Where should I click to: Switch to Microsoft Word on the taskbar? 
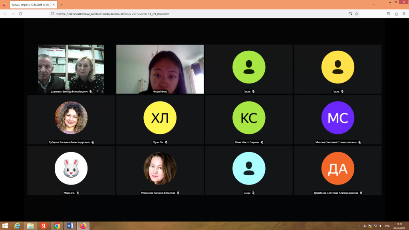70,226
